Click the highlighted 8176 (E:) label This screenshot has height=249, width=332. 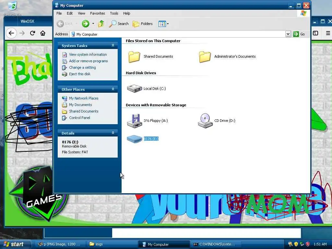pyautogui.click(x=151, y=139)
